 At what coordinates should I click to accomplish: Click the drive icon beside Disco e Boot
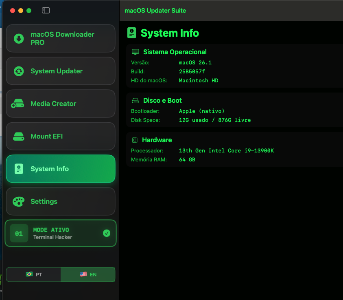coord(135,101)
